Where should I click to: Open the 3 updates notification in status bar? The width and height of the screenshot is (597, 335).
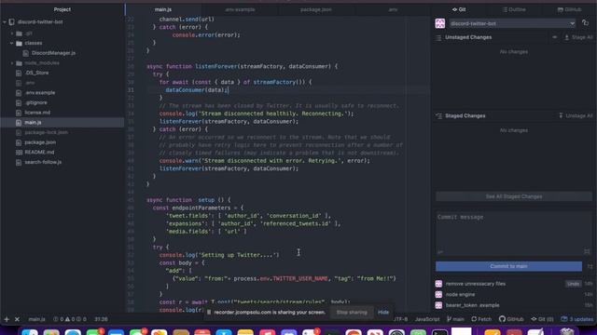pyautogui.click(x=577, y=319)
